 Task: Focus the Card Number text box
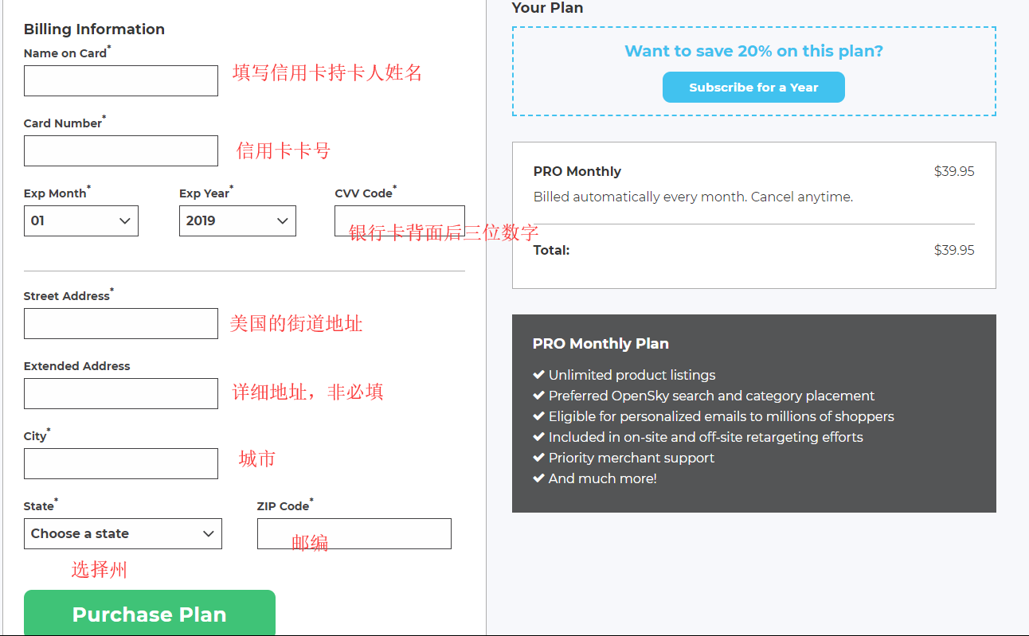click(x=120, y=151)
